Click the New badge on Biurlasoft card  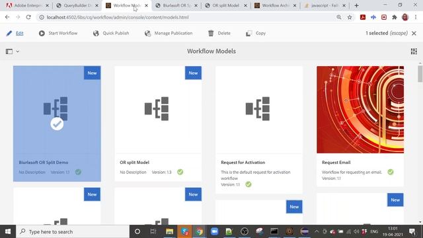pos(92,73)
